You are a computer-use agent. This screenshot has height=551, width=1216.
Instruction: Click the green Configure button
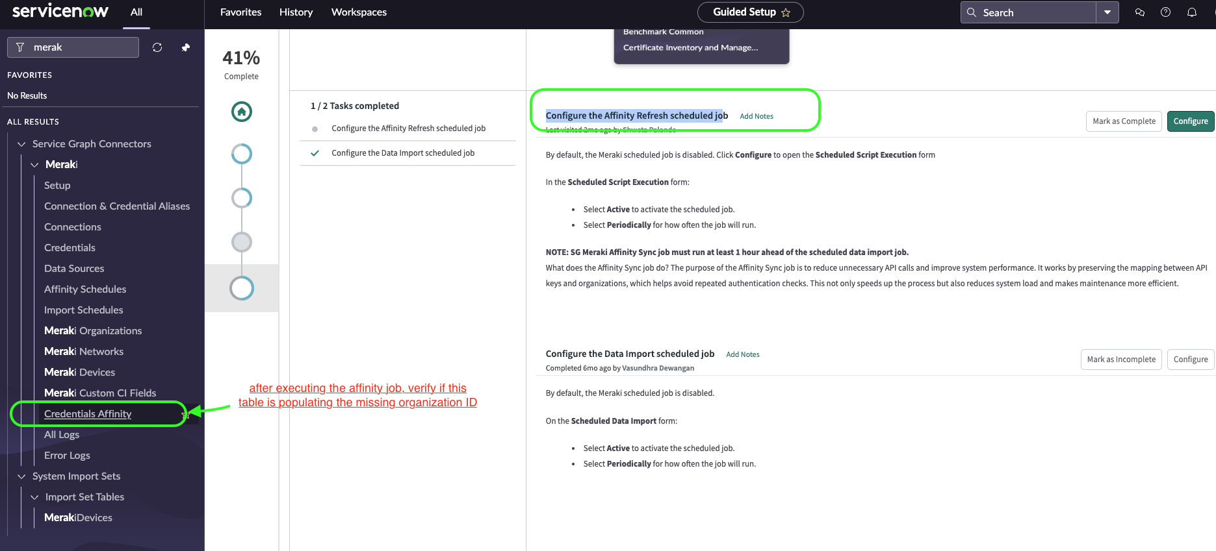pyautogui.click(x=1190, y=121)
